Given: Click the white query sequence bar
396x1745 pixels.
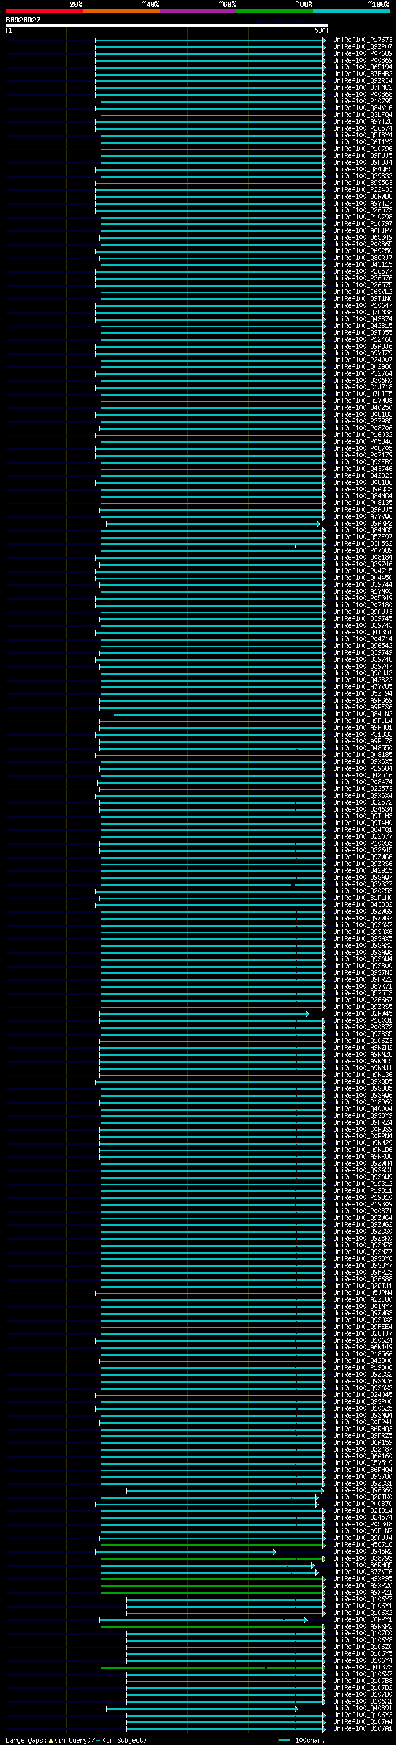Looking at the screenshot, I should pyautogui.click(x=166, y=25).
